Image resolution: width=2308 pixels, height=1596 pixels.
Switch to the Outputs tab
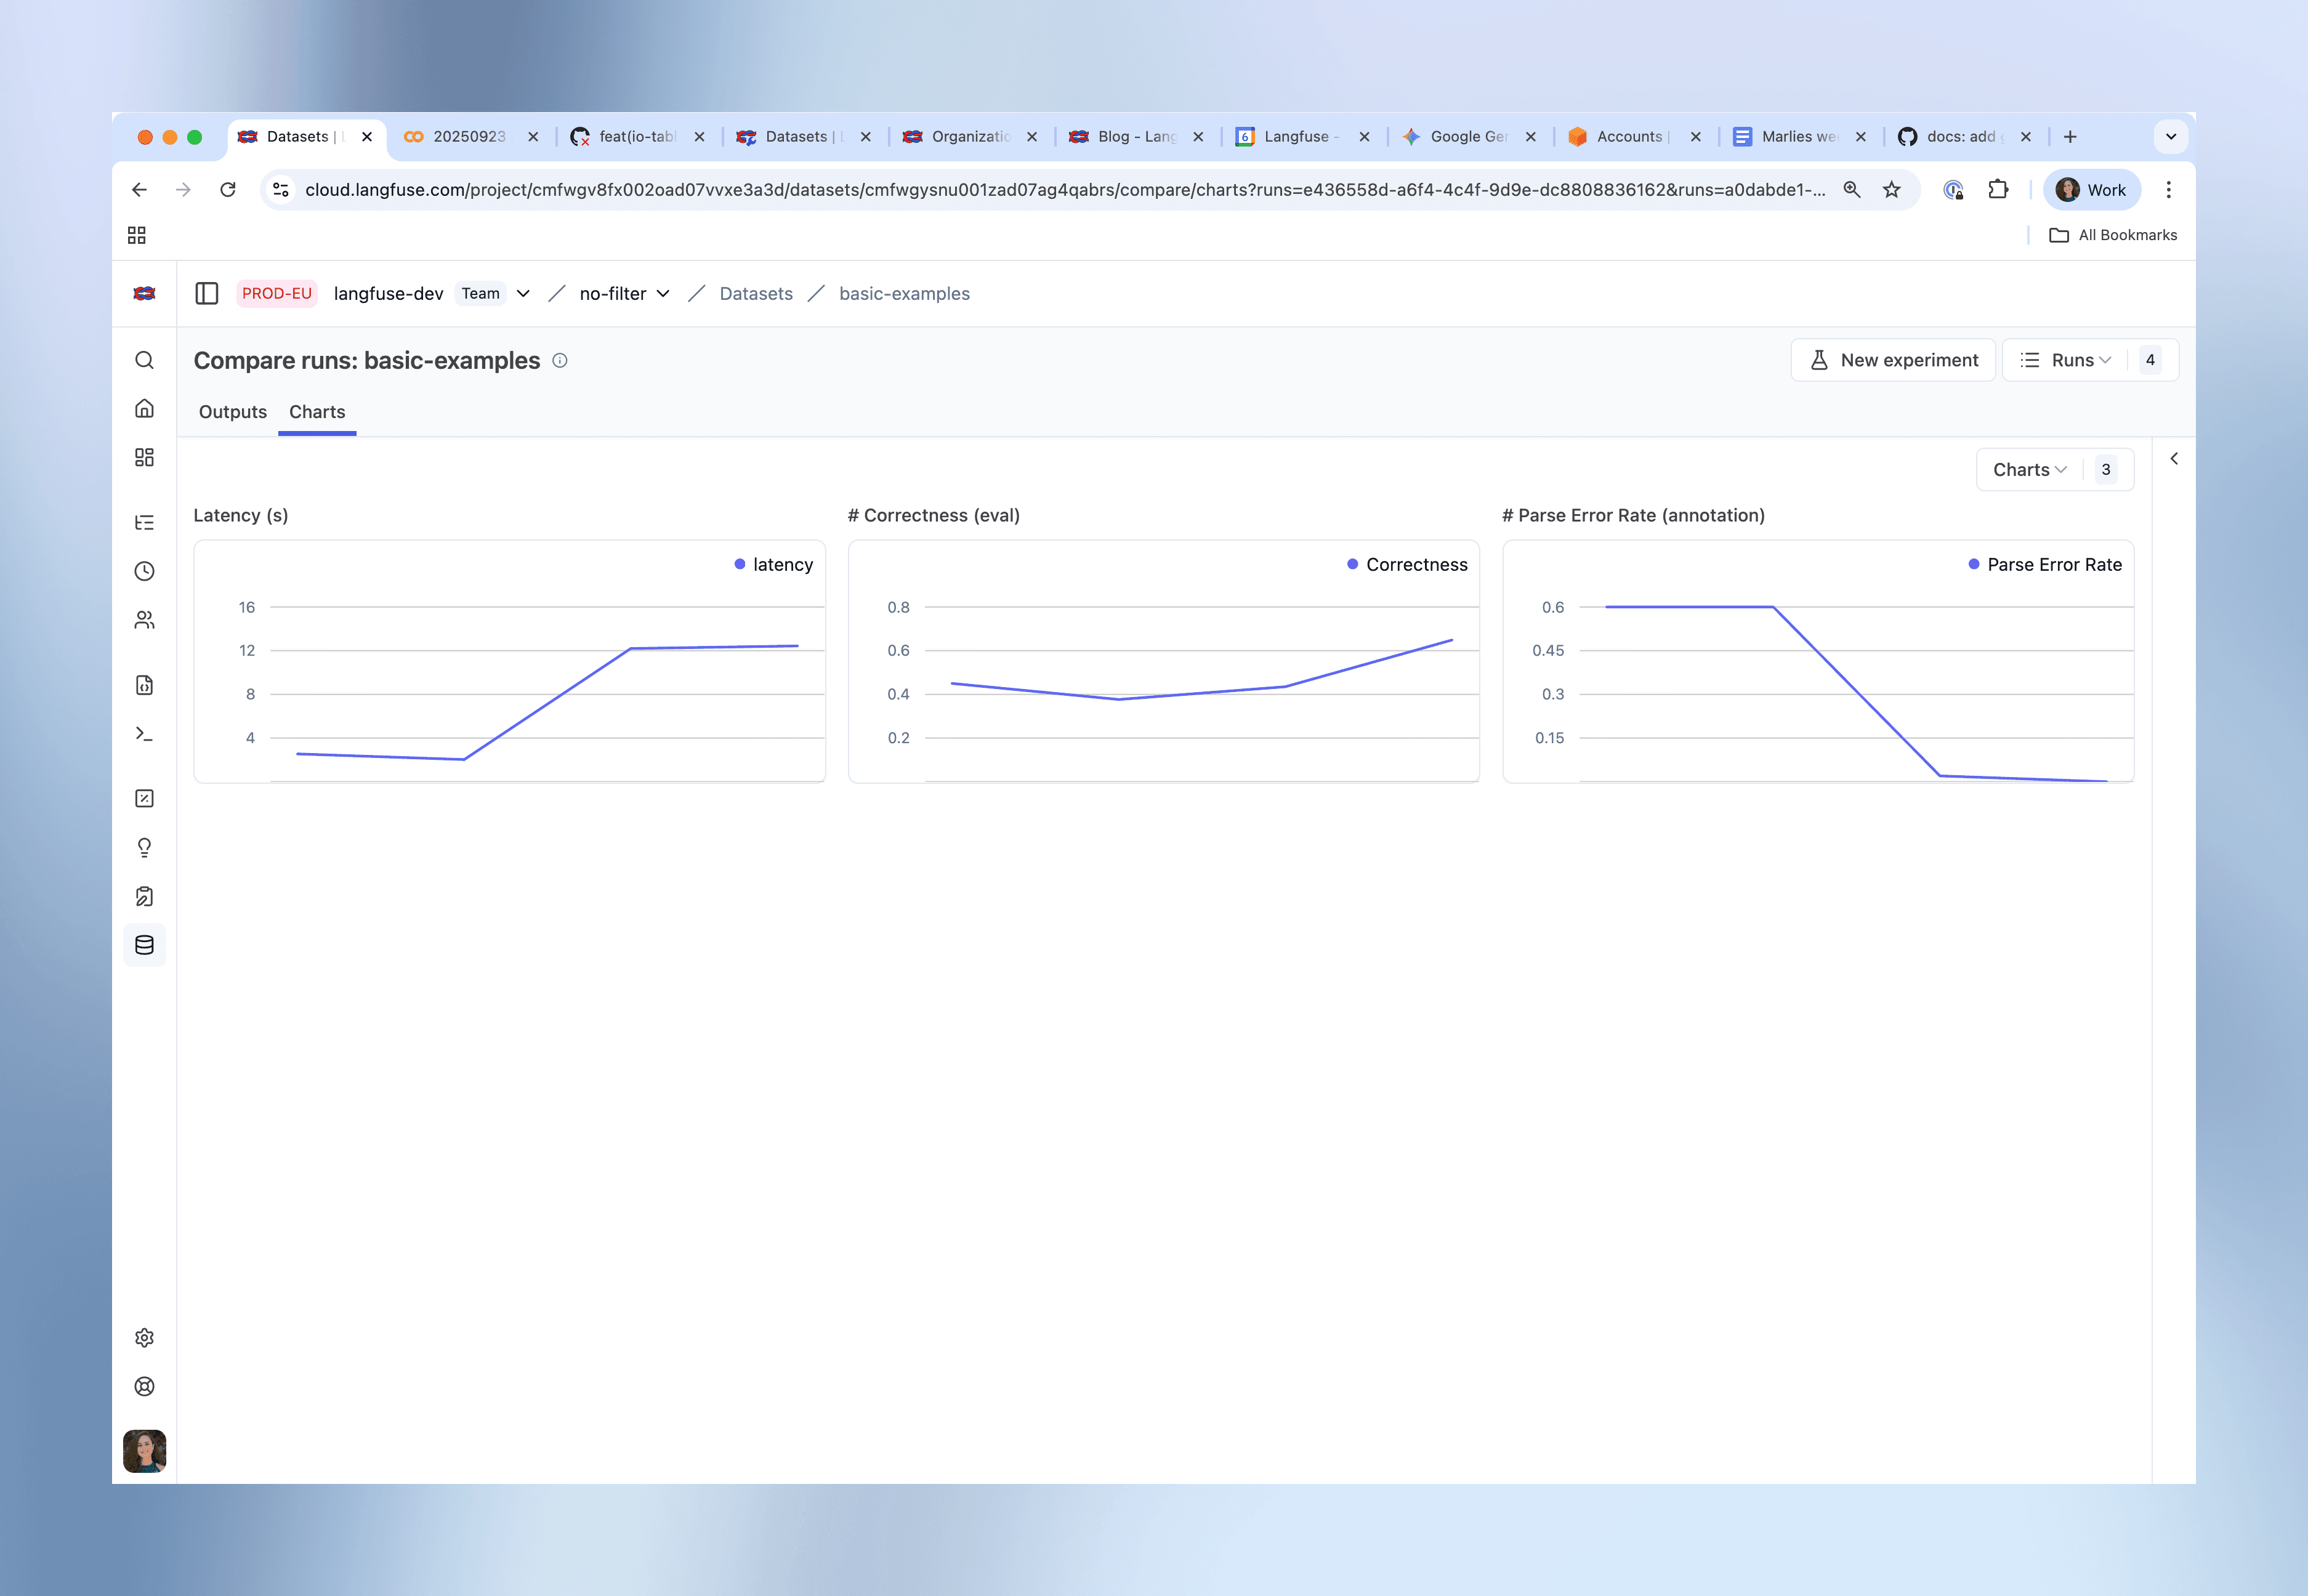(232, 411)
